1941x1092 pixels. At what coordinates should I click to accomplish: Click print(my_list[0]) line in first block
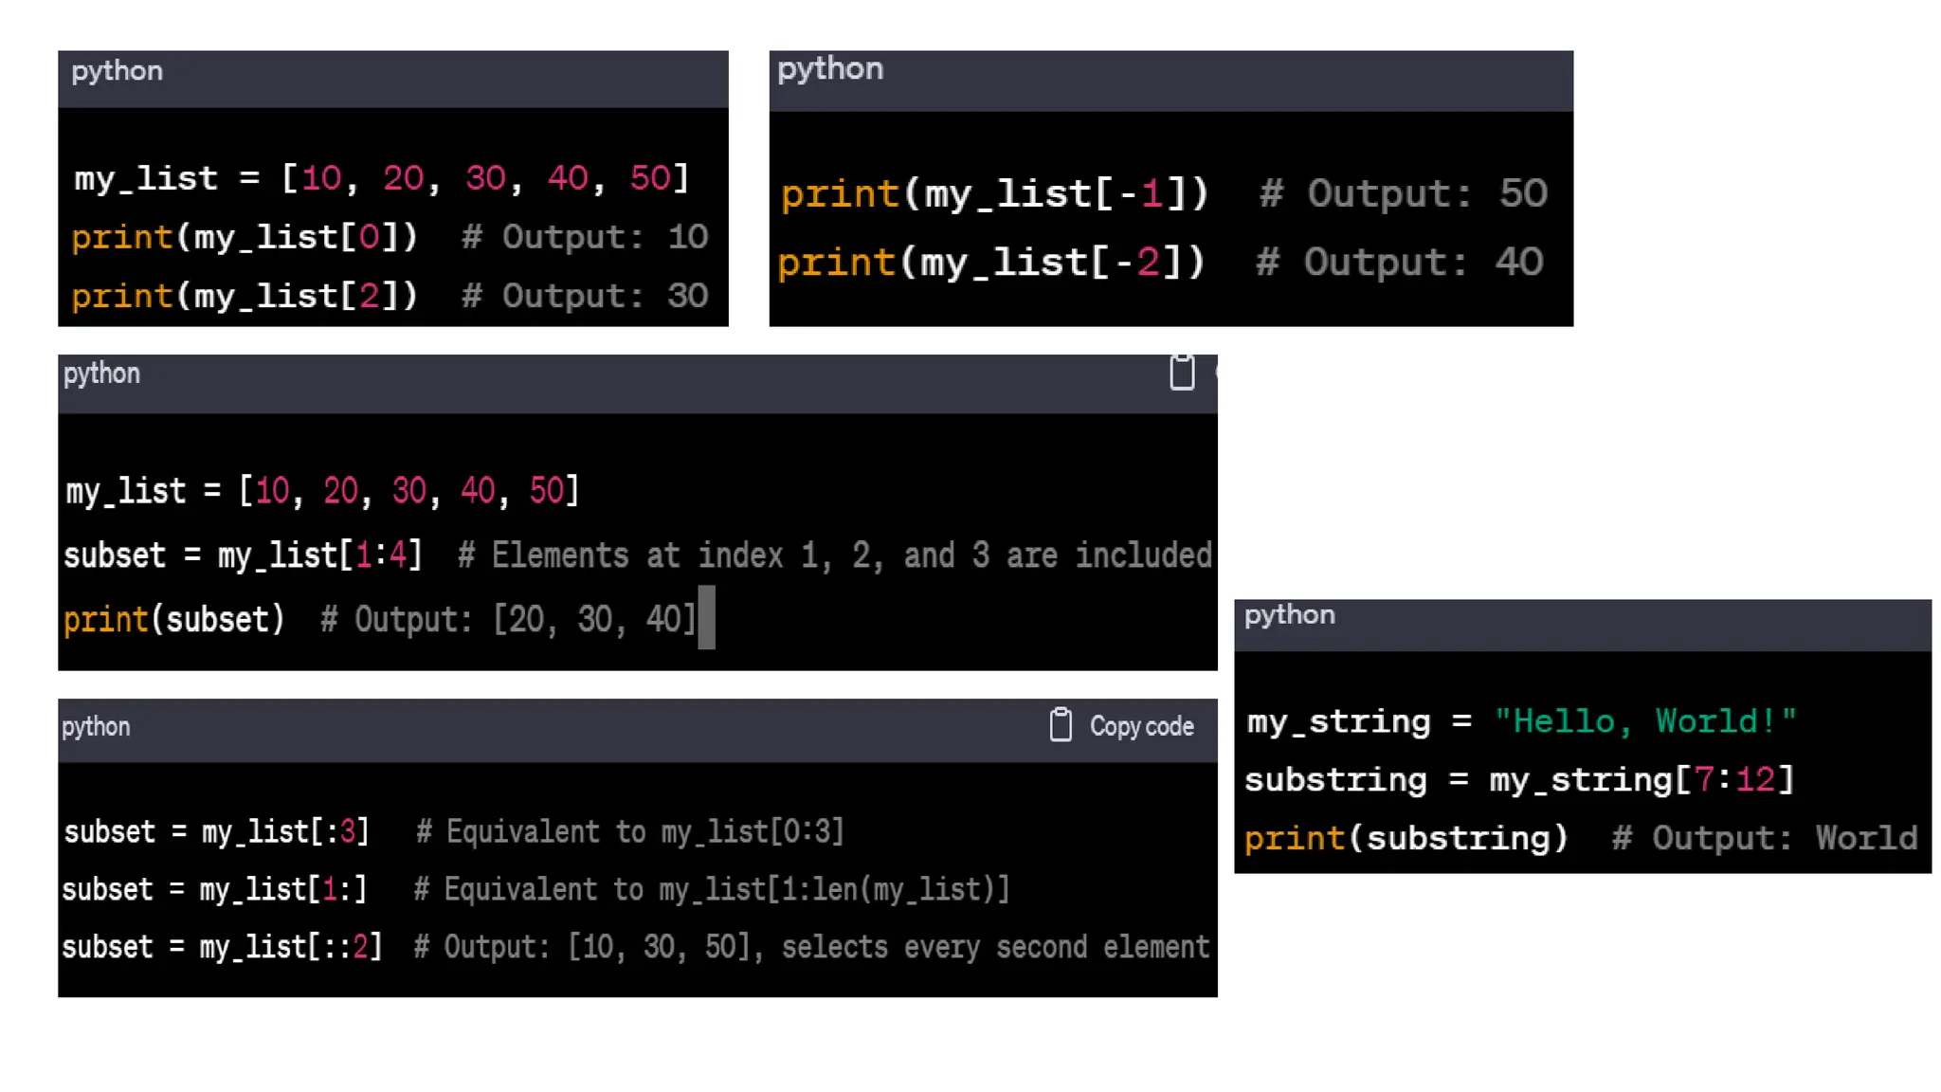point(245,237)
